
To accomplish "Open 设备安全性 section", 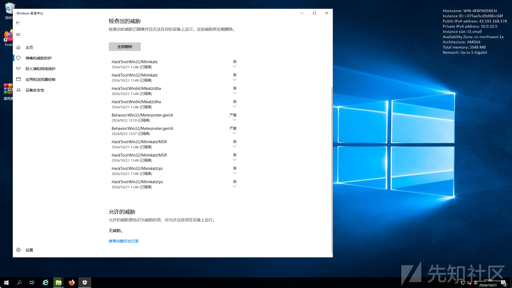I will coord(35,90).
